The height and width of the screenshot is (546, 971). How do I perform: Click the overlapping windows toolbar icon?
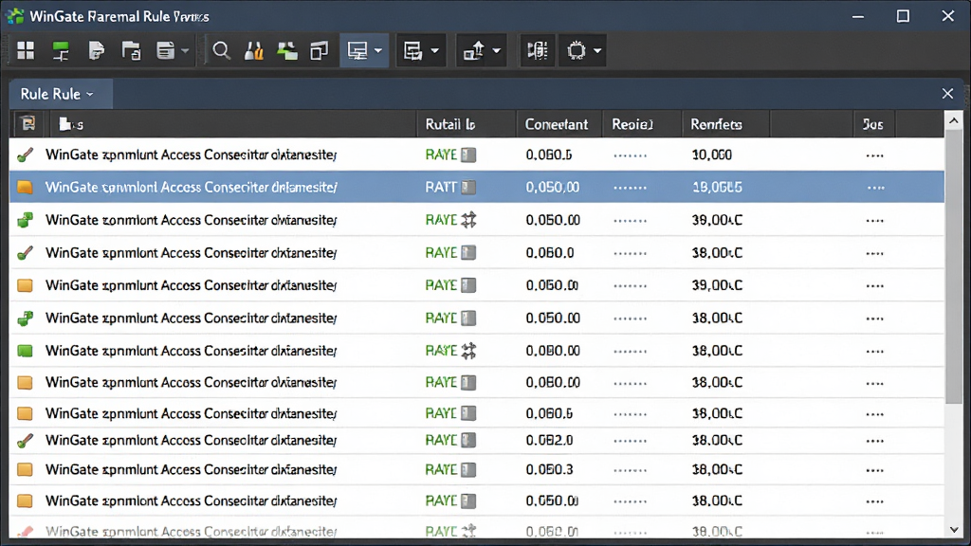pos(320,51)
